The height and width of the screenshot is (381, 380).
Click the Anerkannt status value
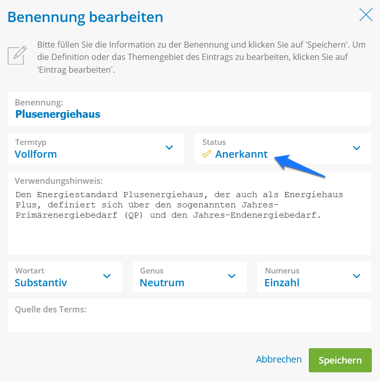[241, 154]
